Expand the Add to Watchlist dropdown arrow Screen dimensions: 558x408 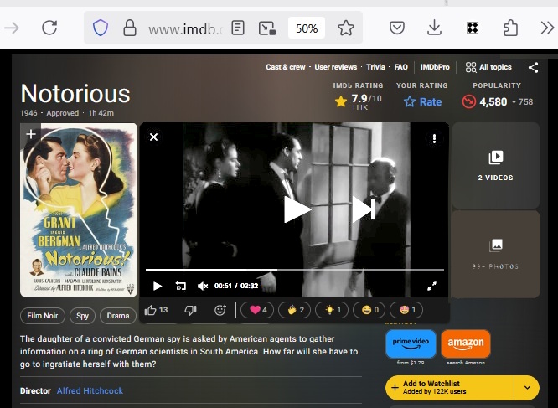[x=527, y=387]
